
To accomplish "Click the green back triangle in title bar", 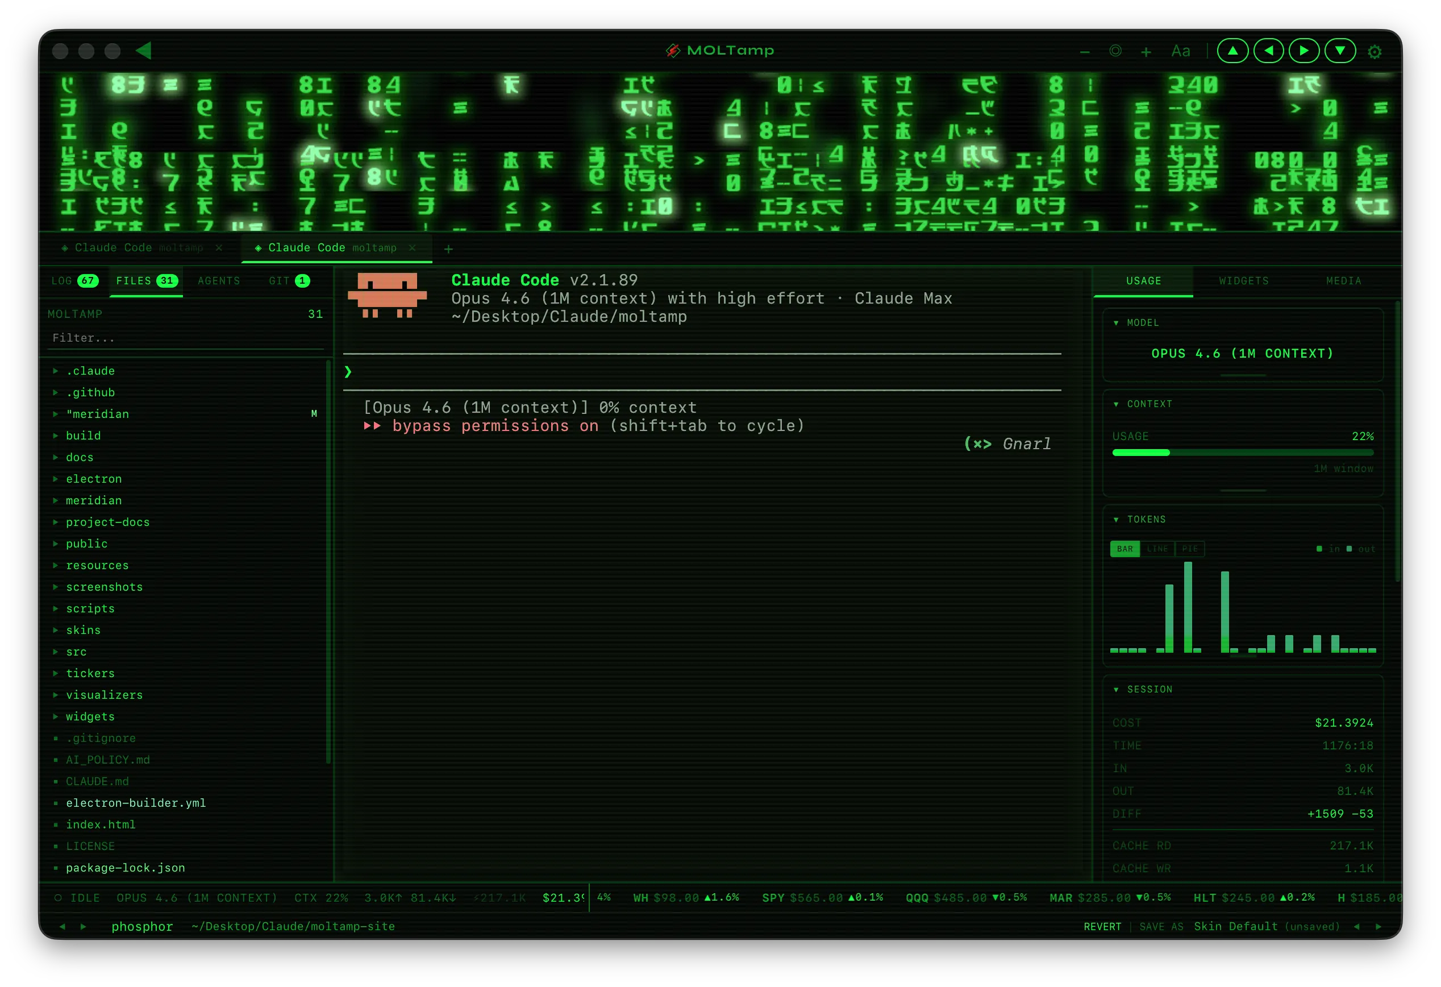I will pos(144,50).
